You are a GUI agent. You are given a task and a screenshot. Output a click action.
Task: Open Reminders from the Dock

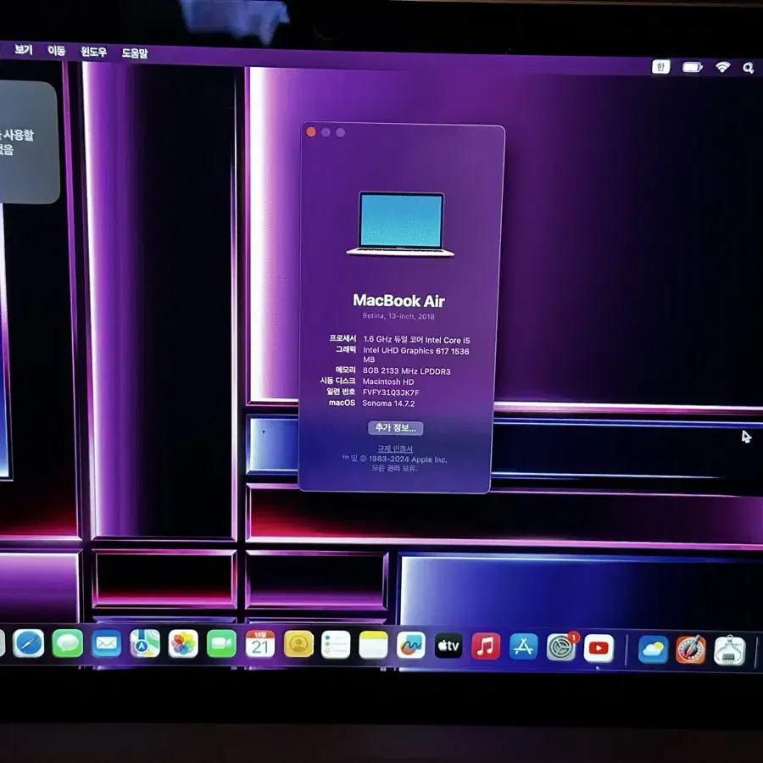pos(336,645)
